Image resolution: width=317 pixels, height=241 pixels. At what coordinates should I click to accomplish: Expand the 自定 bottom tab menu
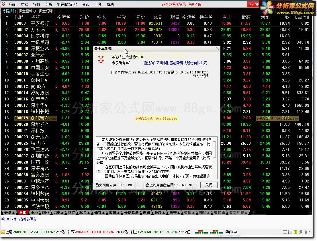tap(175, 213)
